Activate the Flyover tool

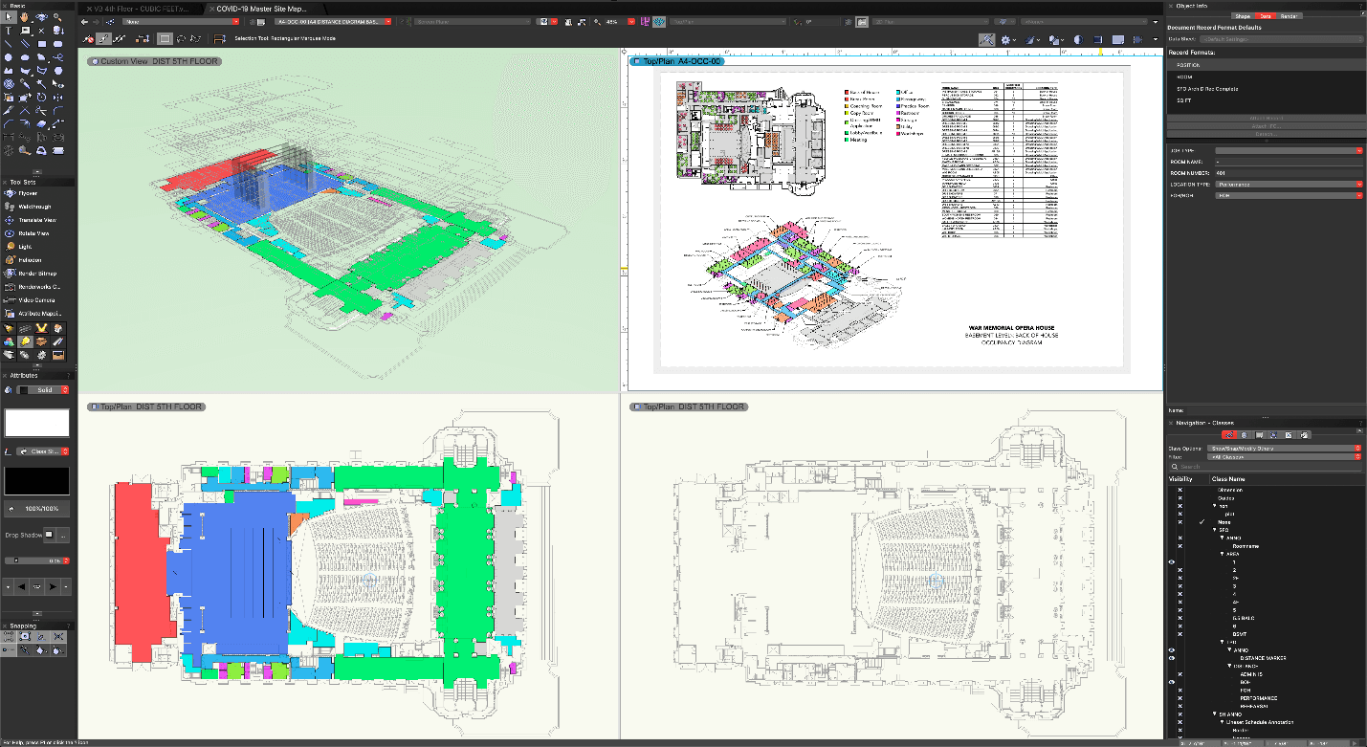click(28, 193)
